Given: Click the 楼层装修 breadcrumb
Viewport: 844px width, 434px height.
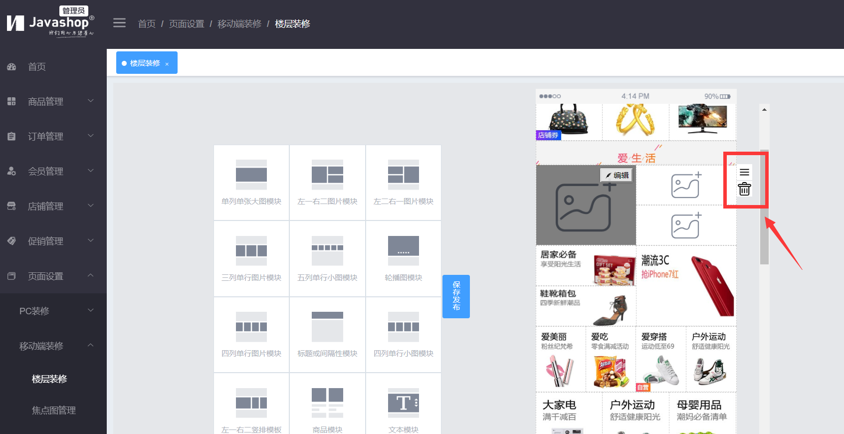Looking at the screenshot, I should click(293, 24).
